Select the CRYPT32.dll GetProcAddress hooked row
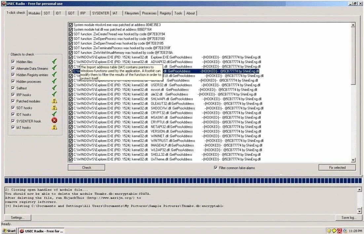The height and width of the screenshot is (234, 364). [x=167, y=113]
